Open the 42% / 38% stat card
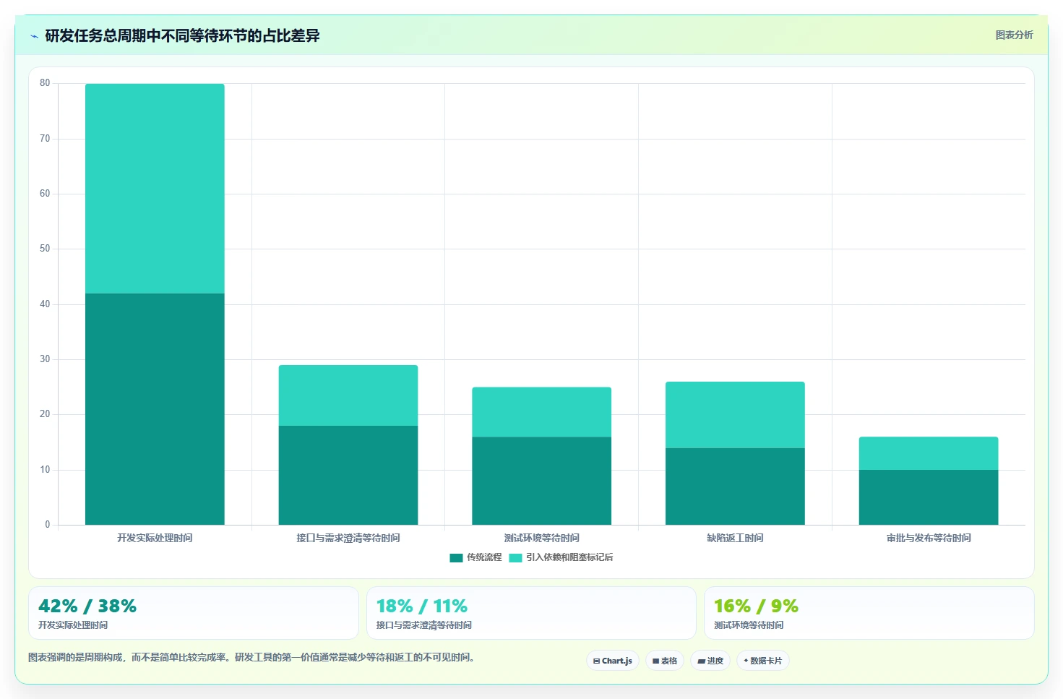Screen dimensions: 1063x699 (194, 613)
